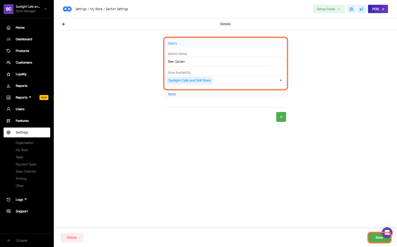Open the Setup Guide dropdown
Viewport: 397px width, 247px height.
click(329, 9)
